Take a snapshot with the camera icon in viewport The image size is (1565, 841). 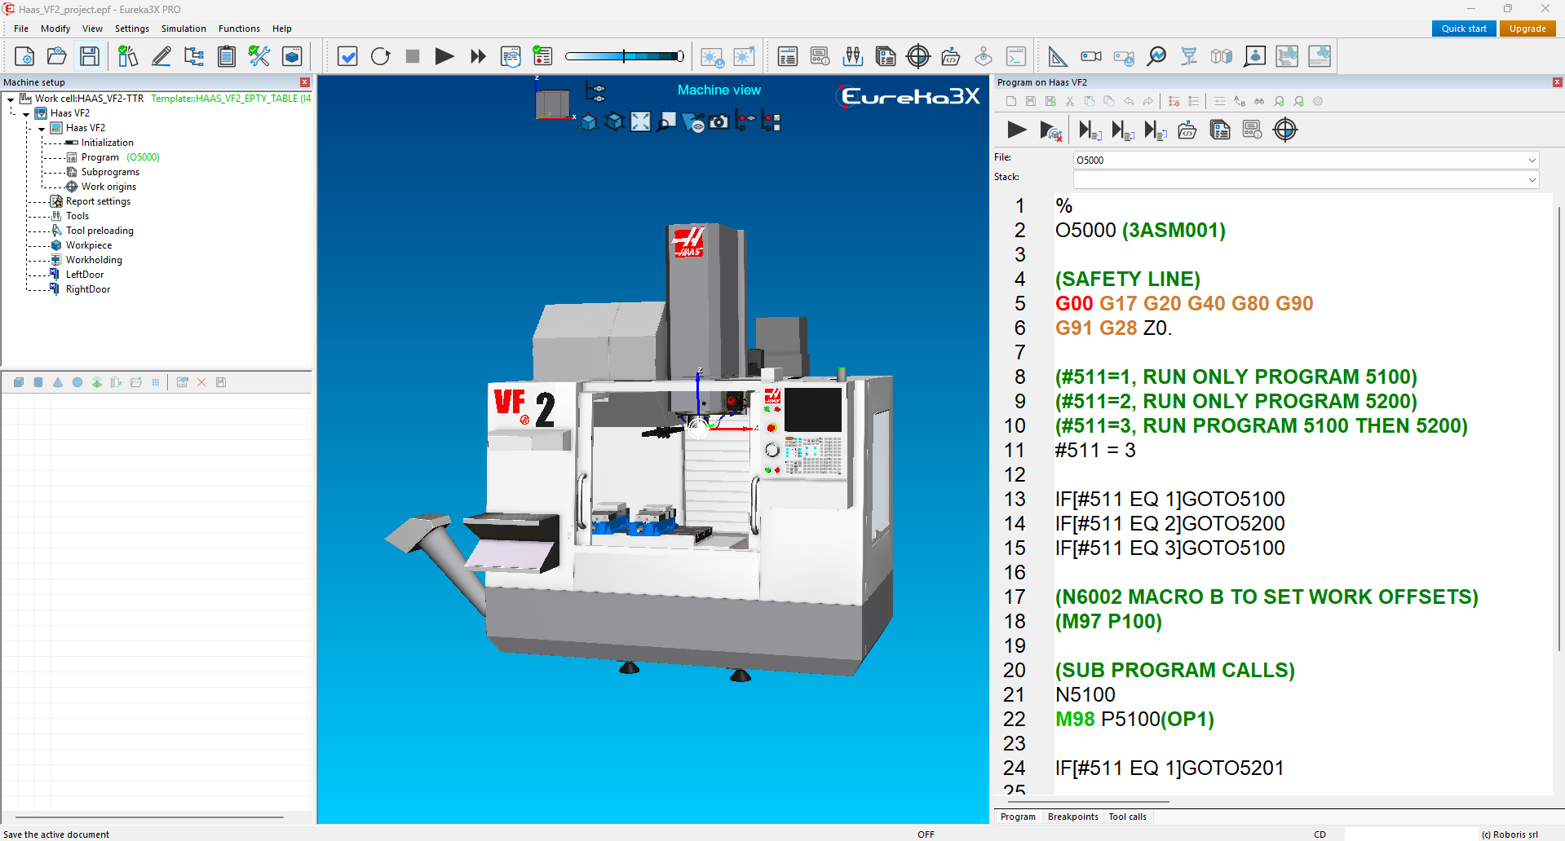[718, 121]
